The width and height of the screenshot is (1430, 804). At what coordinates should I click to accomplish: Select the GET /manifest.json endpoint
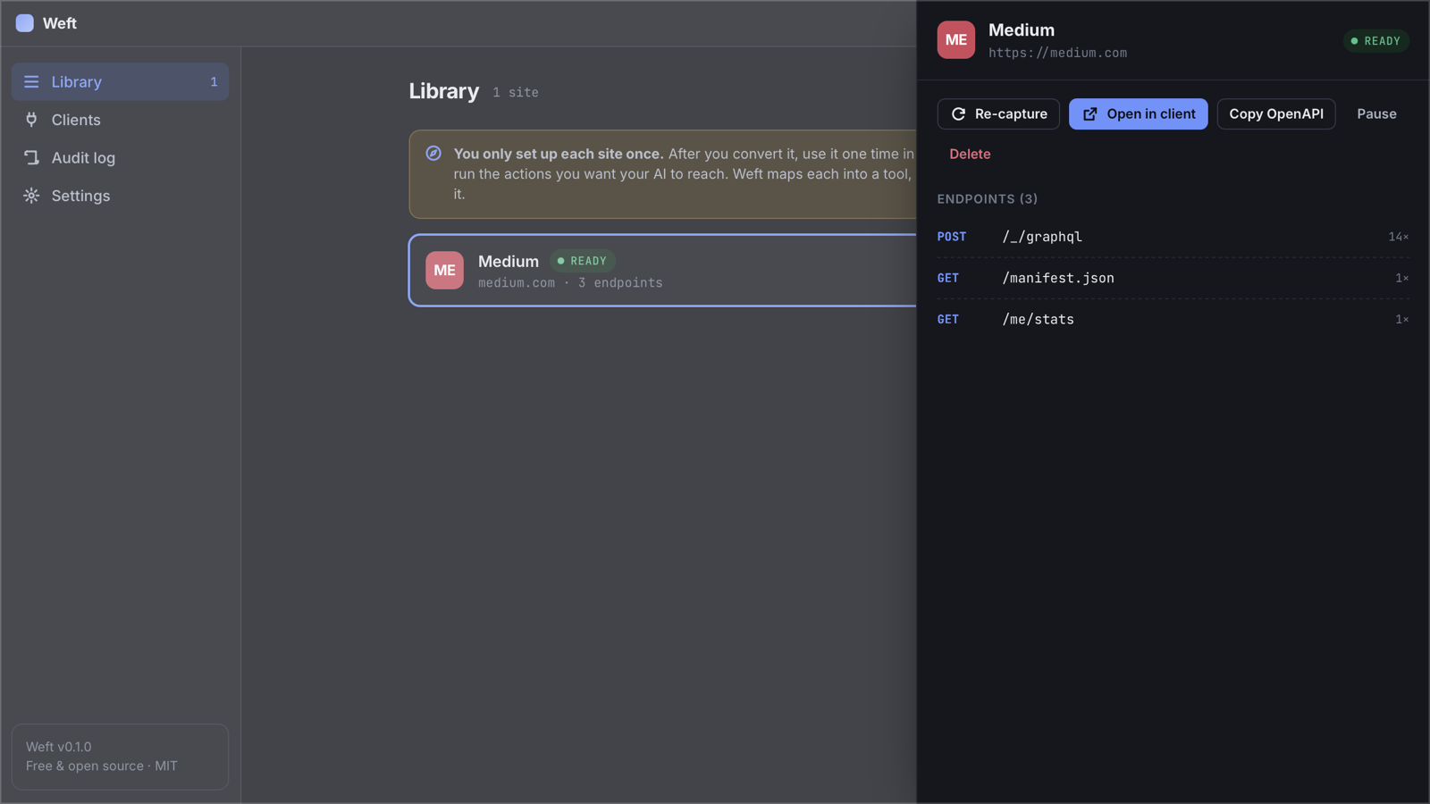click(1173, 278)
